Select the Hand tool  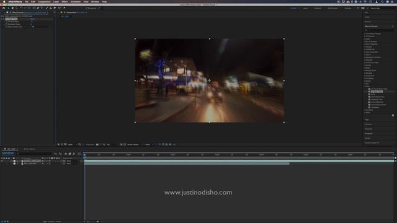coord(12,8)
